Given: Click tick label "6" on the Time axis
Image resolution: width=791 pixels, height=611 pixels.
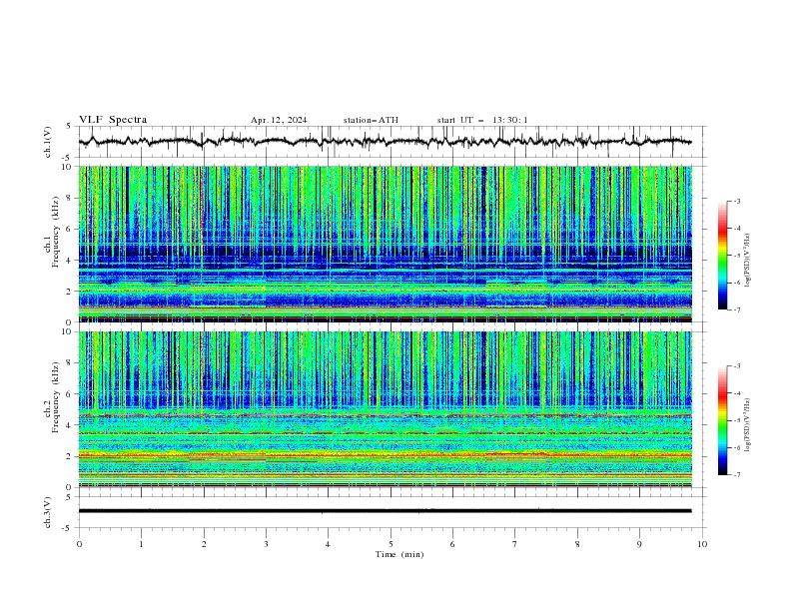Looking at the screenshot, I should [452, 544].
